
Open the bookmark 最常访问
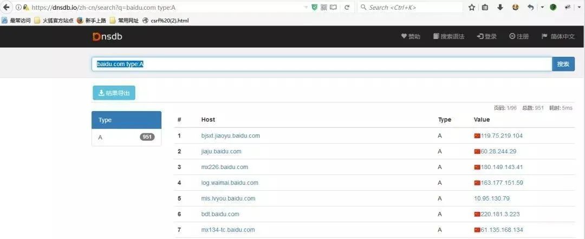point(16,21)
